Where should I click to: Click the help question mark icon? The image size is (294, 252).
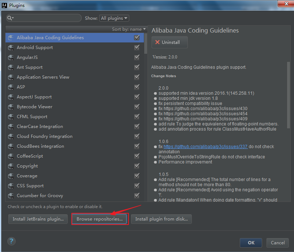tap(11, 241)
